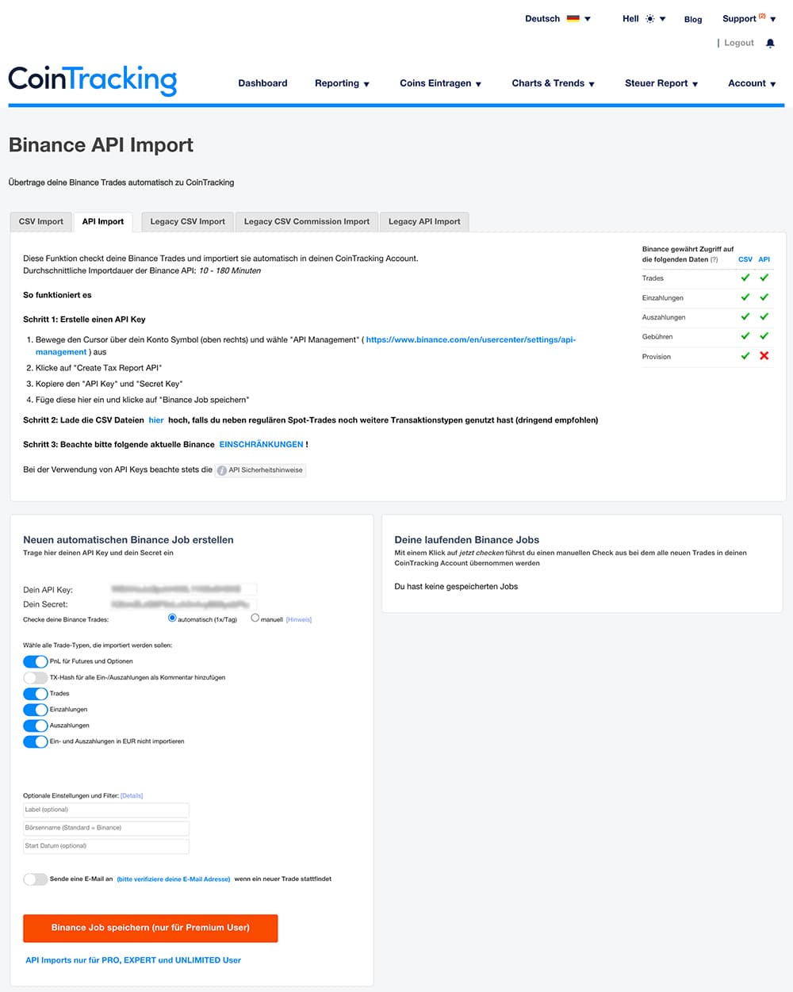Toggle Einzahlungen import switch
This screenshot has height=992, width=793.
[x=36, y=710]
